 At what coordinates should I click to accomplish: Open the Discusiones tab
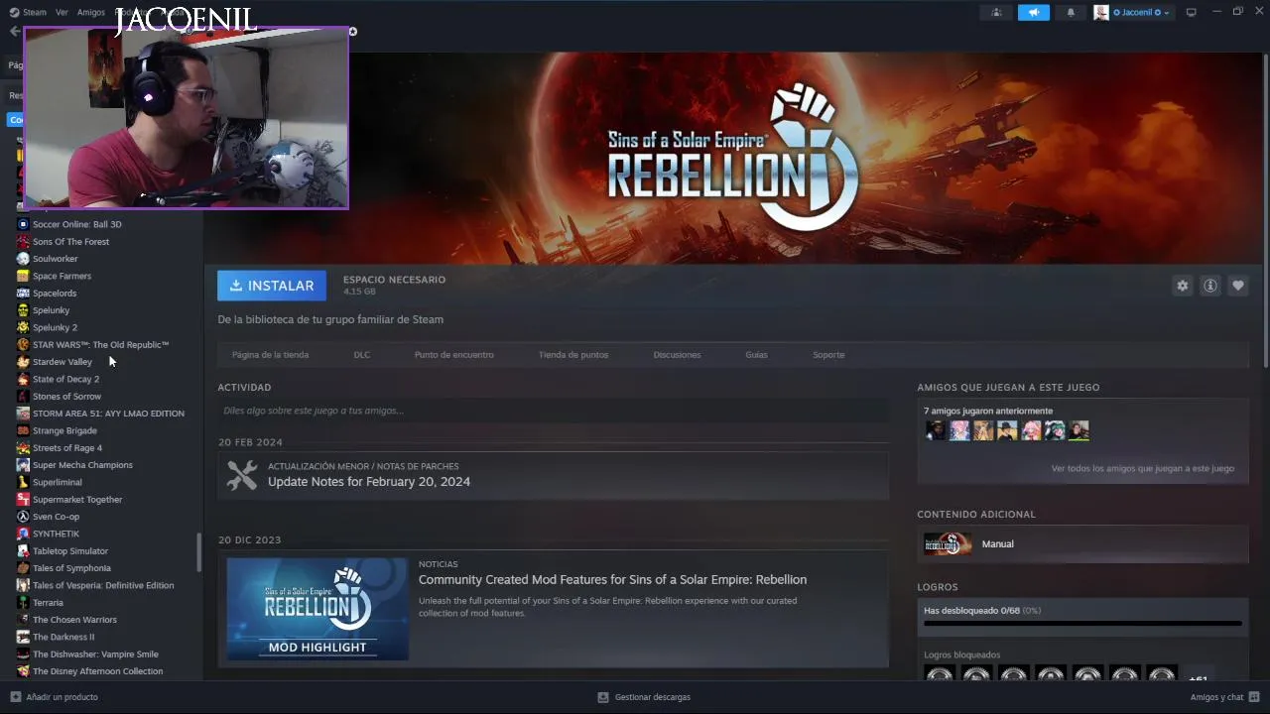point(677,355)
